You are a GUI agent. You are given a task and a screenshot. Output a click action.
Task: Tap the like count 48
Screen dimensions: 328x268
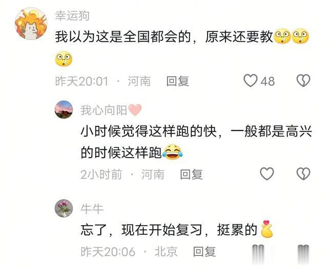tap(268, 81)
